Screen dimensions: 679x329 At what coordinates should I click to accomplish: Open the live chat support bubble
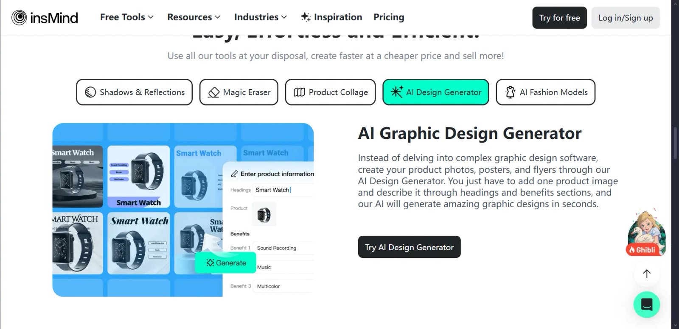(647, 304)
